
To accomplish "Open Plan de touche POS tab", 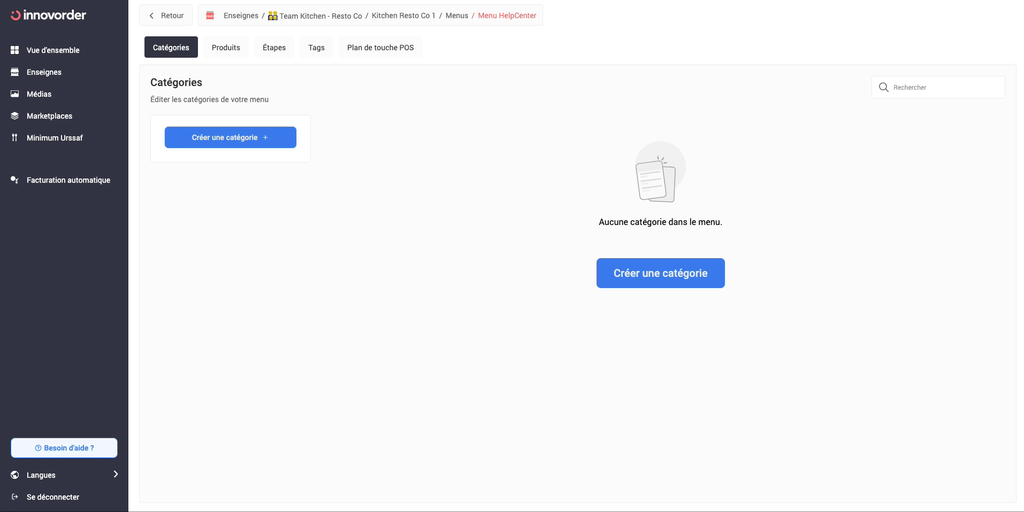I will (x=380, y=48).
